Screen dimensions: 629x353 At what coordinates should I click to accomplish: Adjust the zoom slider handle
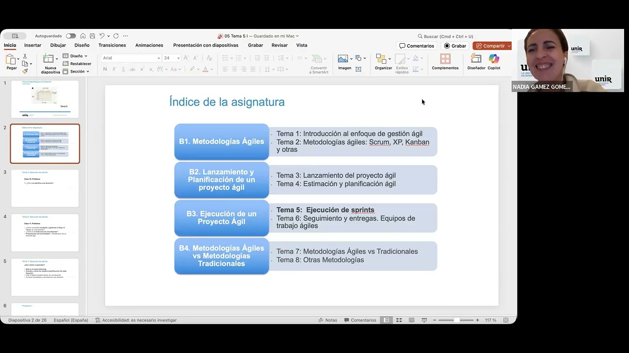(457, 320)
